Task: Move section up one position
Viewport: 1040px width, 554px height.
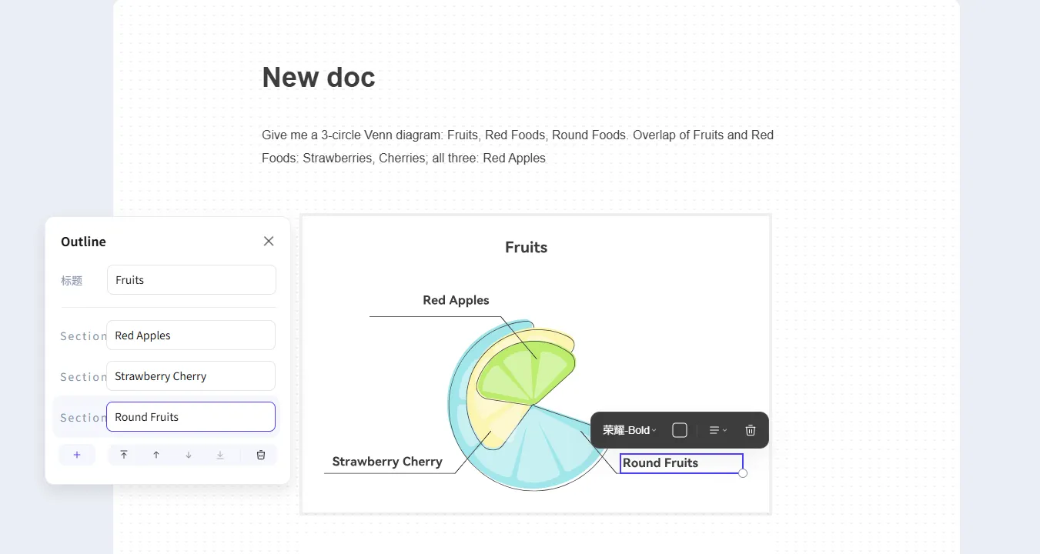Action: click(156, 455)
